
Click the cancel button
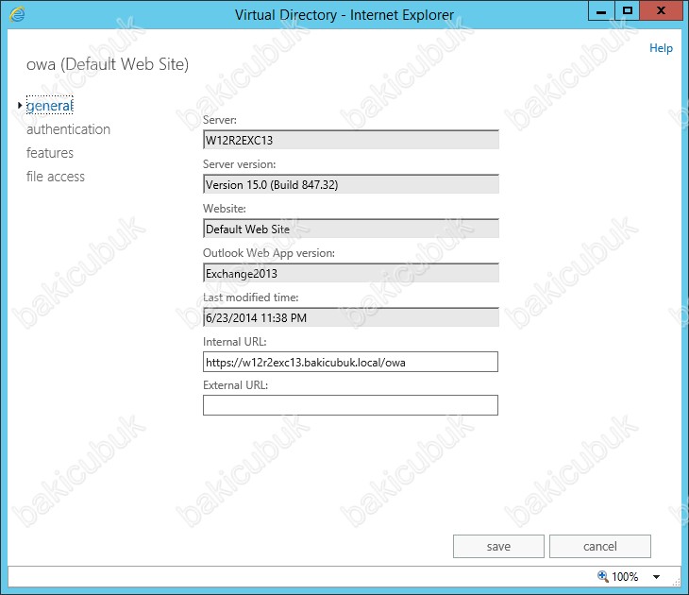tap(599, 546)
